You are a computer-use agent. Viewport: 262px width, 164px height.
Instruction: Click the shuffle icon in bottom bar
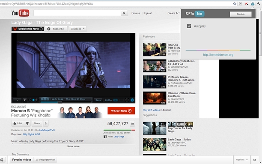pos(2,160)
